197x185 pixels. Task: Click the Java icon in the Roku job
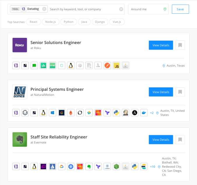pos(126,66)
